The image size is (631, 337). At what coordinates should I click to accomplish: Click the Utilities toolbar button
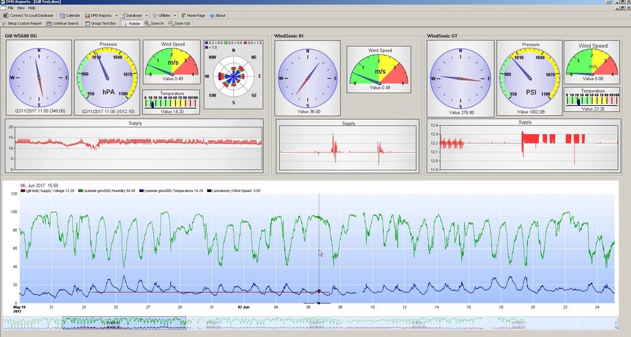click(162, 15)
